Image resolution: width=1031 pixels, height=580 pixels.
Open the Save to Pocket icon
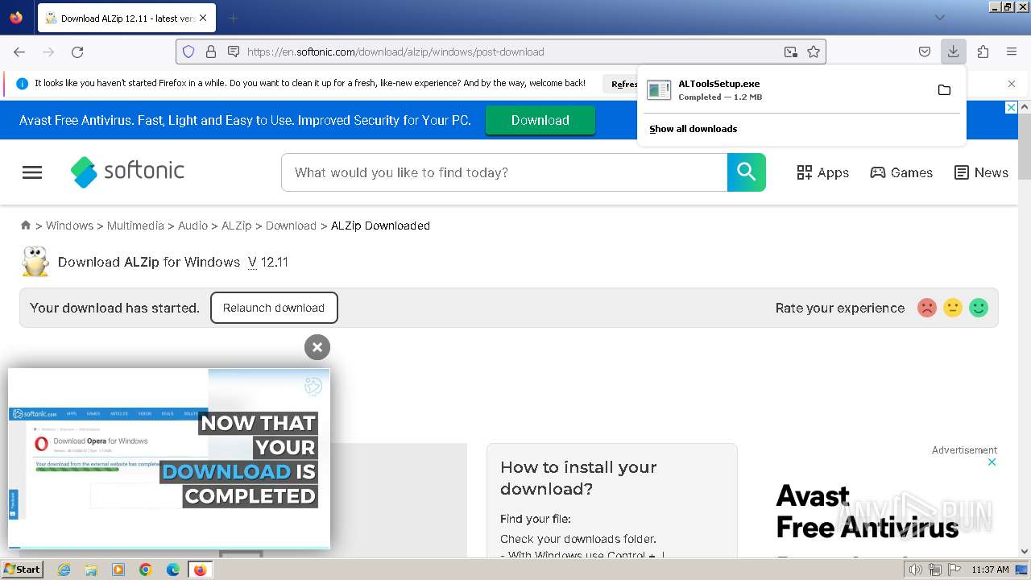pyautogui.click(x=925, y=52)
